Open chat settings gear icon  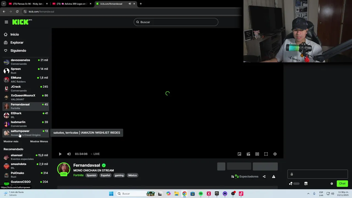pos(332,184)
